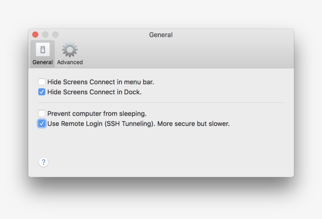The height and width of the screenshot is (219, 322).
Task: Close the preferences window with red button
Action: (35, 35)
